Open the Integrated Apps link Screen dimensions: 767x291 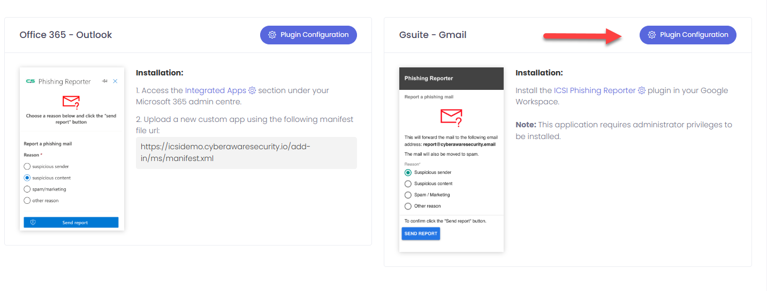pyautogui.click(x=216, y=90)
